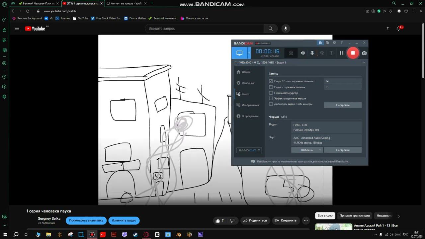
Task: Pause the Bandicam recording
Action: coord(342,53)
